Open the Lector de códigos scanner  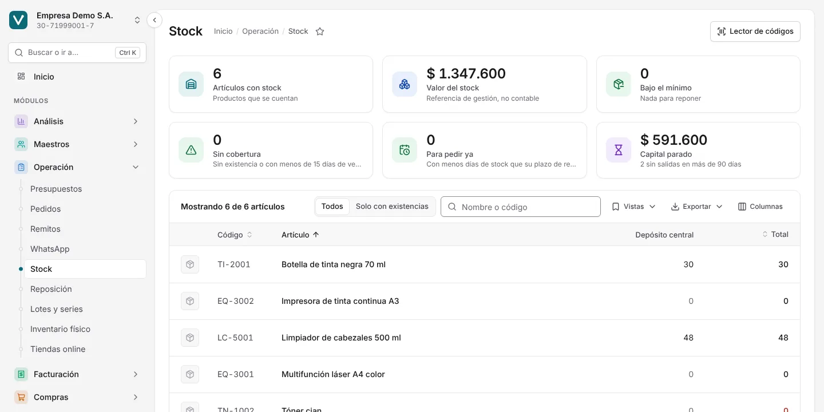click(755, 31)
